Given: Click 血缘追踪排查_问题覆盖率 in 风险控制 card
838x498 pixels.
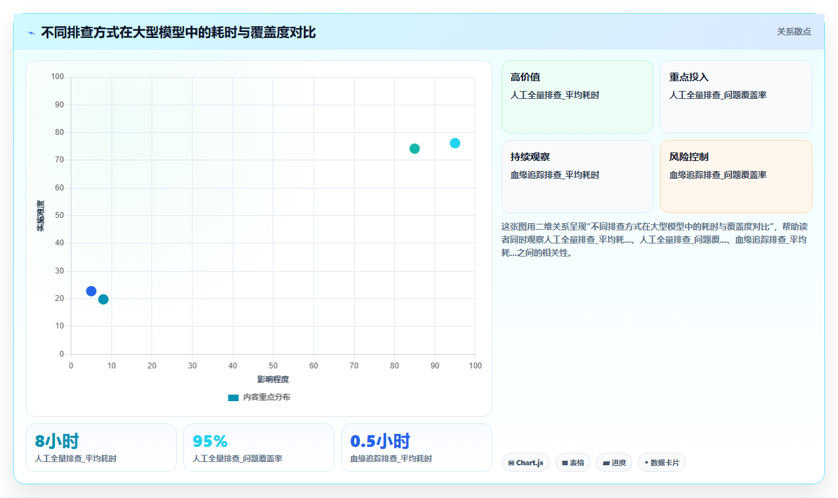Looking at the screenshot, I should pyautogui.click(x=718, y=175).
